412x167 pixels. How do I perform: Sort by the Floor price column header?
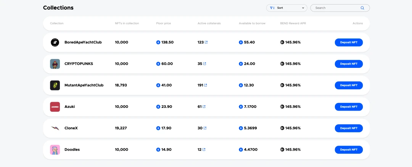(x=164, y=23)
